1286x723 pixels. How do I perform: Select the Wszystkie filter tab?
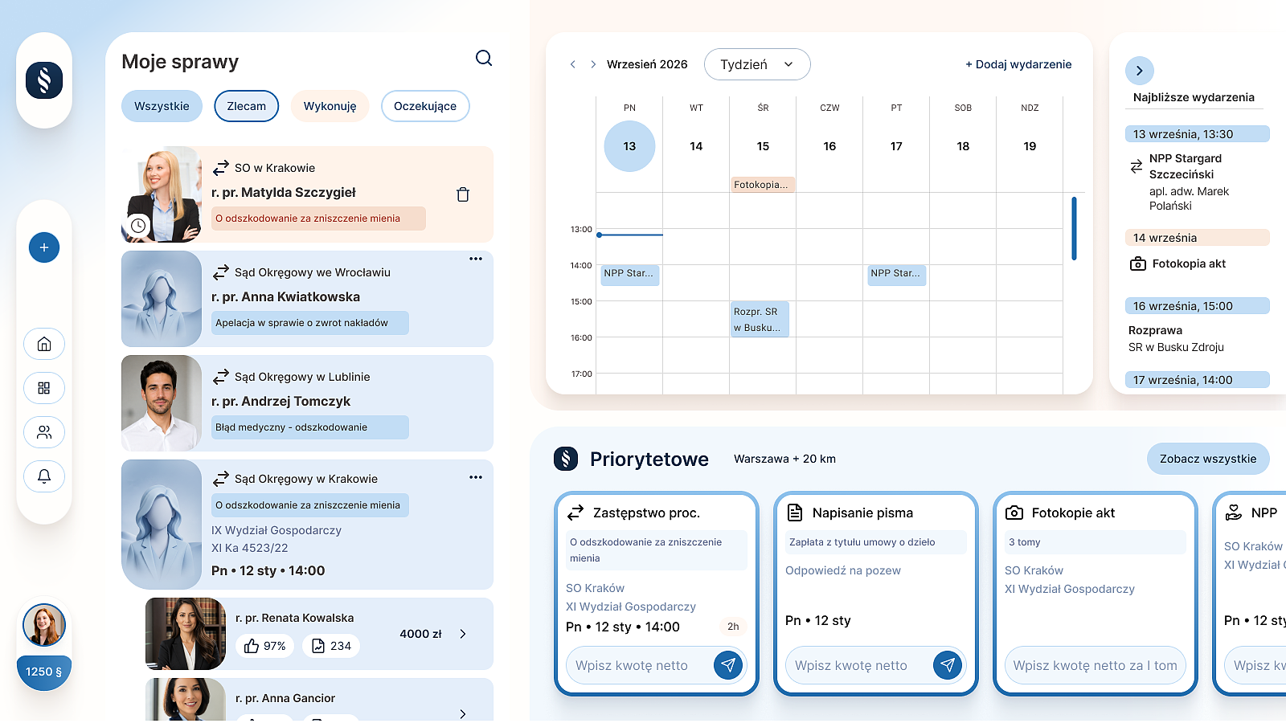pos(162,106)
